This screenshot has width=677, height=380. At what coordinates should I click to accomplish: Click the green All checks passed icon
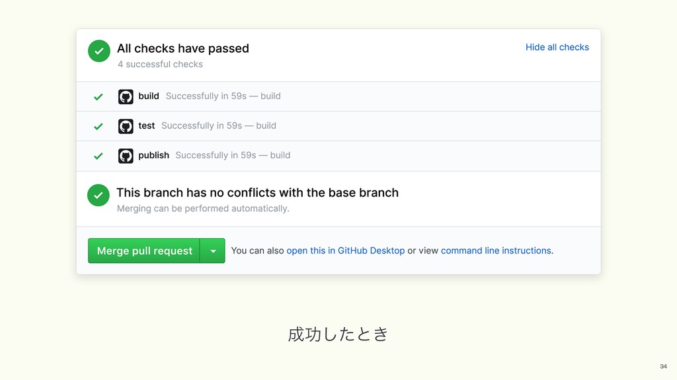(99, 51)
